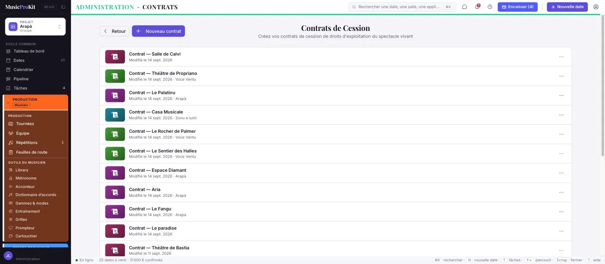Open more options for Le Fangu

pyautogui.click(x=561, y=212)
